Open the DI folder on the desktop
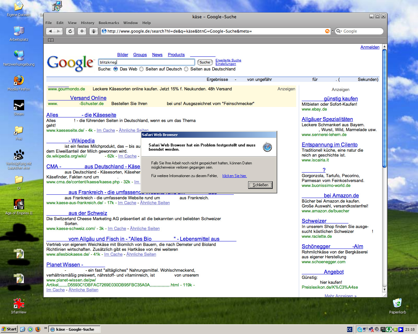Image resolution: width=418 pixels, height=334 pixels. pyautogui.click(x=19, y=182)
